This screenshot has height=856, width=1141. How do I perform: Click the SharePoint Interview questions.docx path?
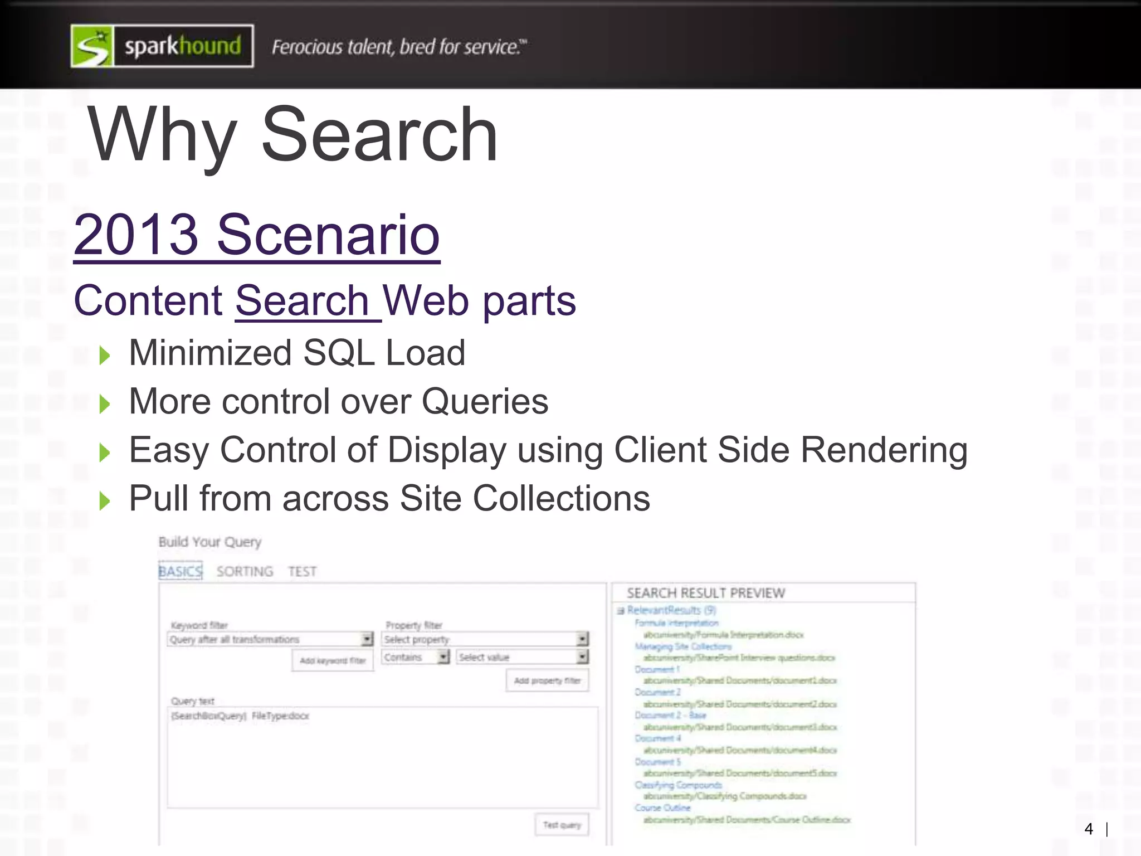coord(739,658)
